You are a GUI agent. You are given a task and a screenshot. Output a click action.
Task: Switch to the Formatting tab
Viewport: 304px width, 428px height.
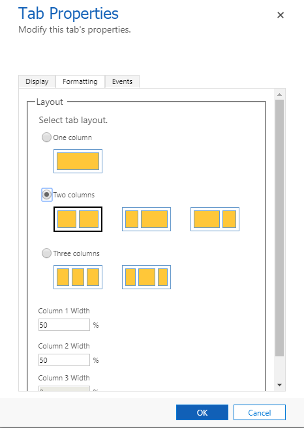coord(80,81)
